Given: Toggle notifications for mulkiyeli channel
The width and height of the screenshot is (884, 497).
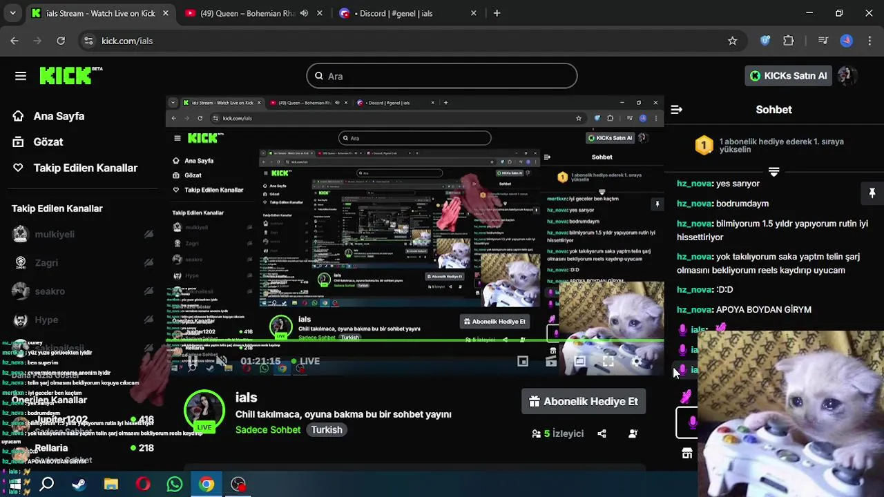Looking at the screenshot, I should pos(148,234).
